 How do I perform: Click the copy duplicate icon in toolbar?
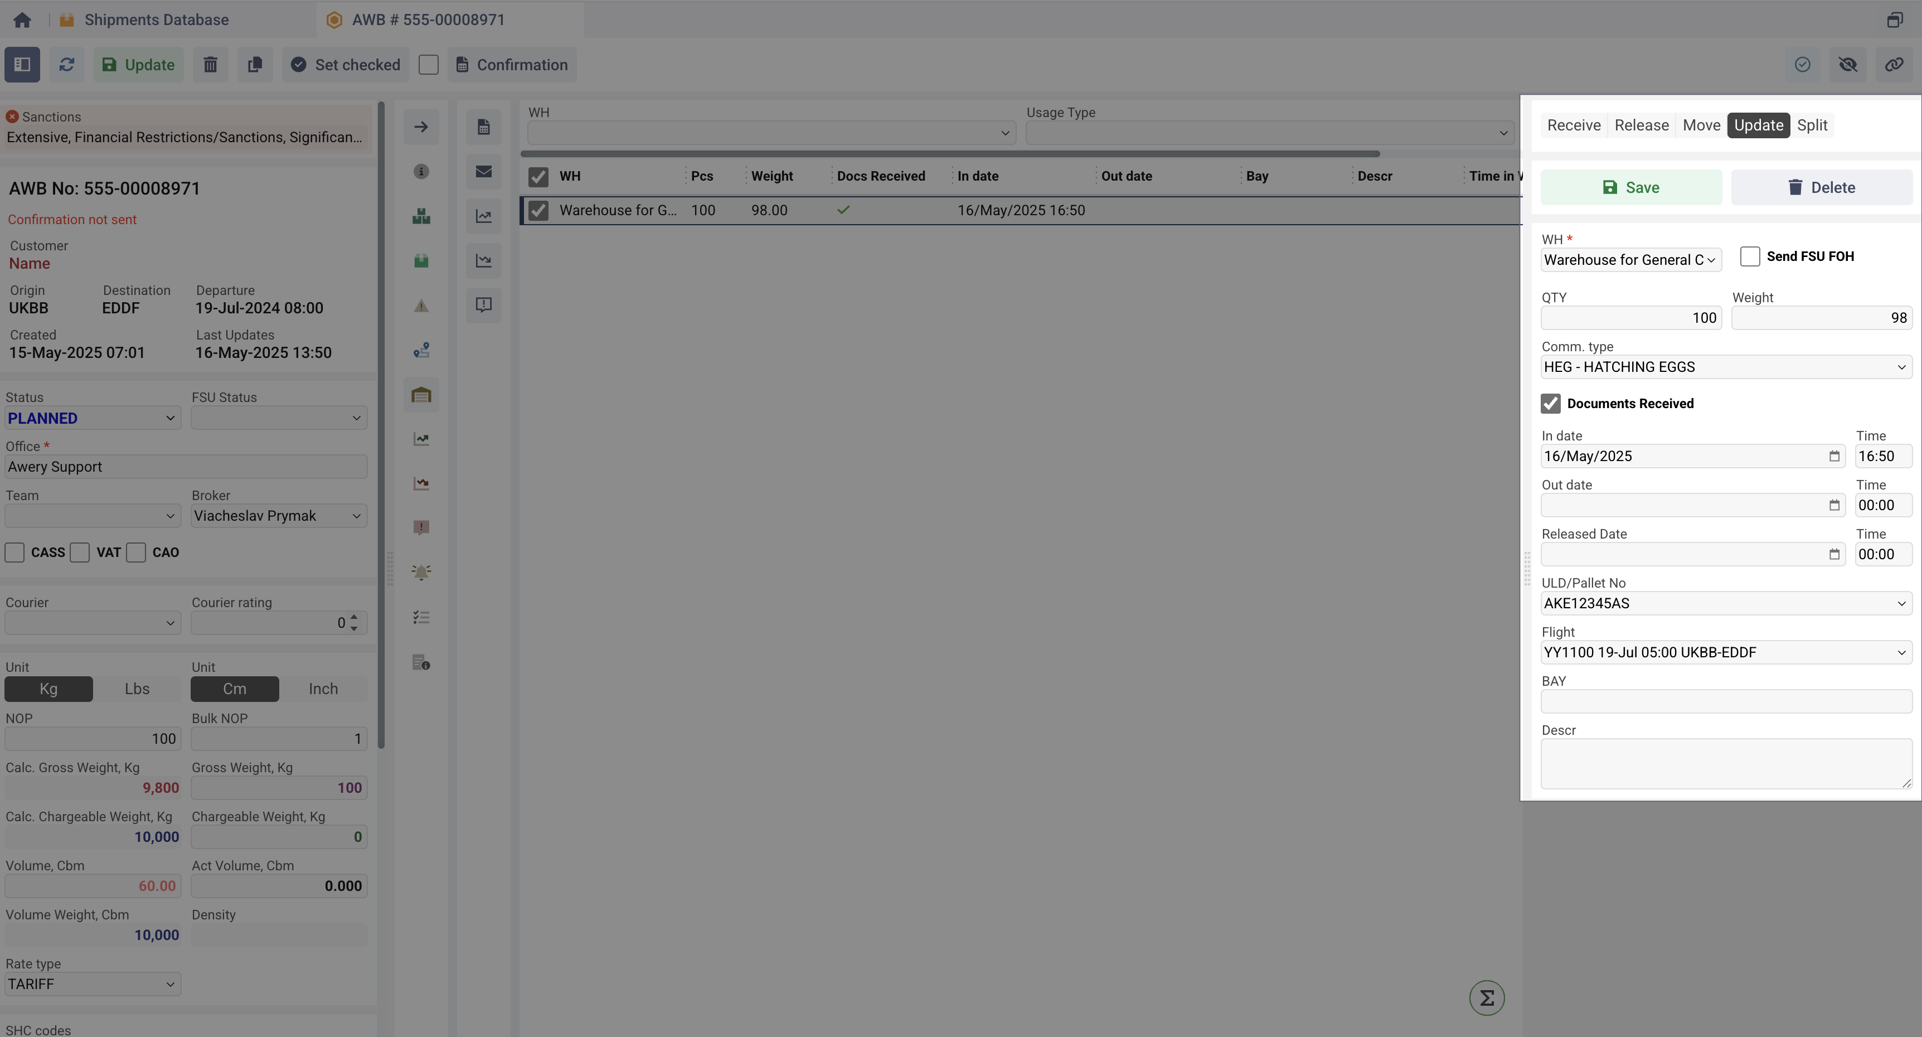click(254, 65)
